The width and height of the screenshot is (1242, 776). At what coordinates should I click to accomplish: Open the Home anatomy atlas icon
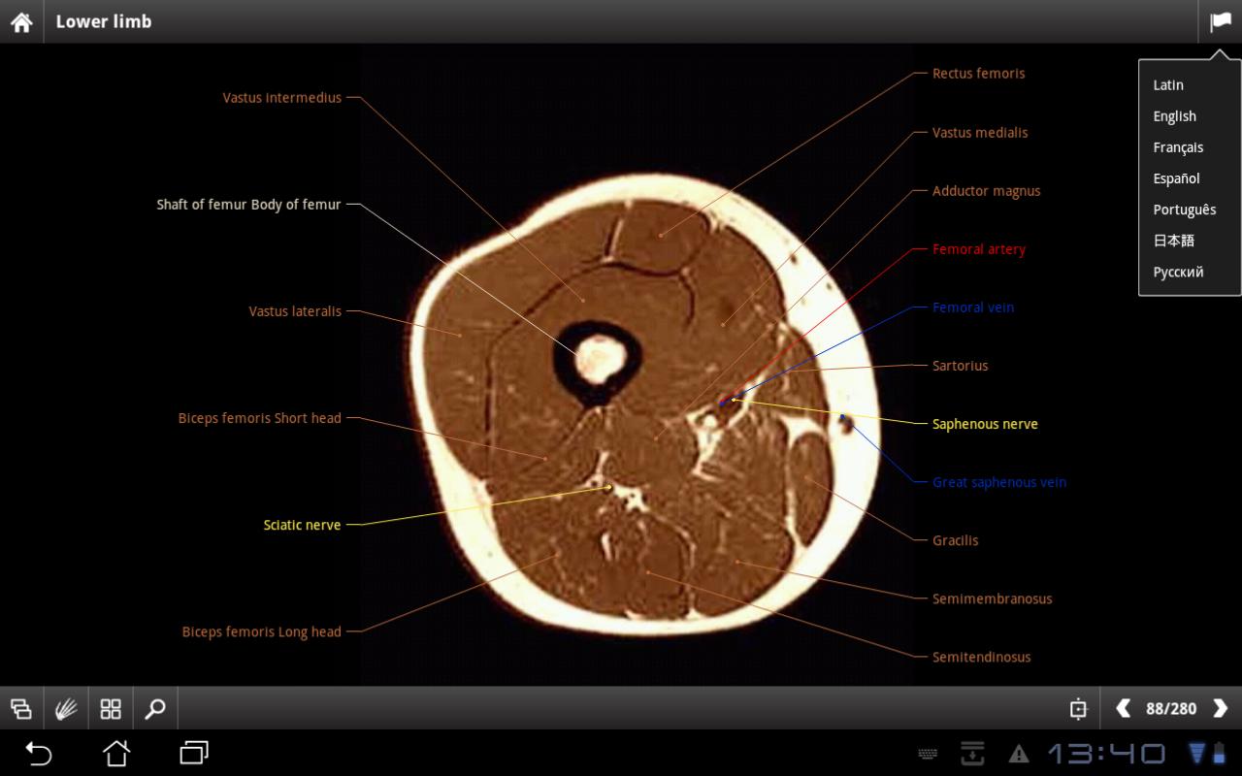coord(20,20)
